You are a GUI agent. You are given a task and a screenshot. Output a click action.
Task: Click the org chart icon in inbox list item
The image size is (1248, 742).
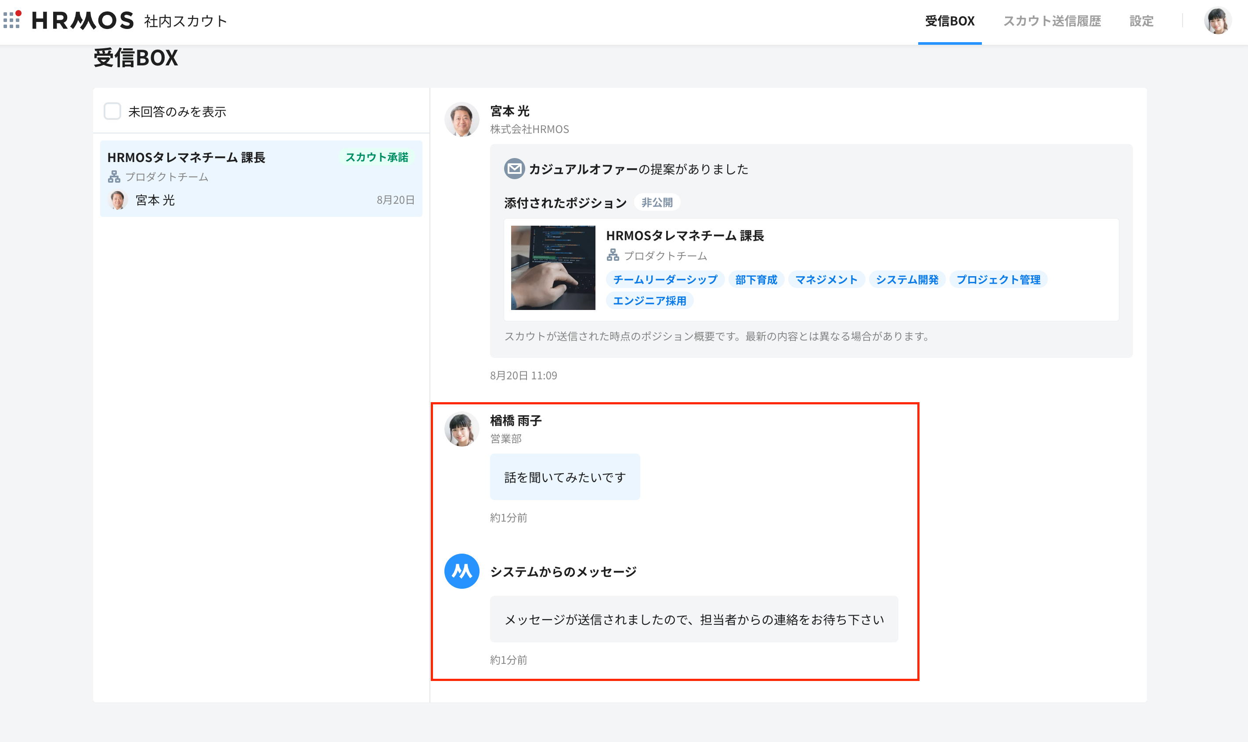[x=114, y=176]
